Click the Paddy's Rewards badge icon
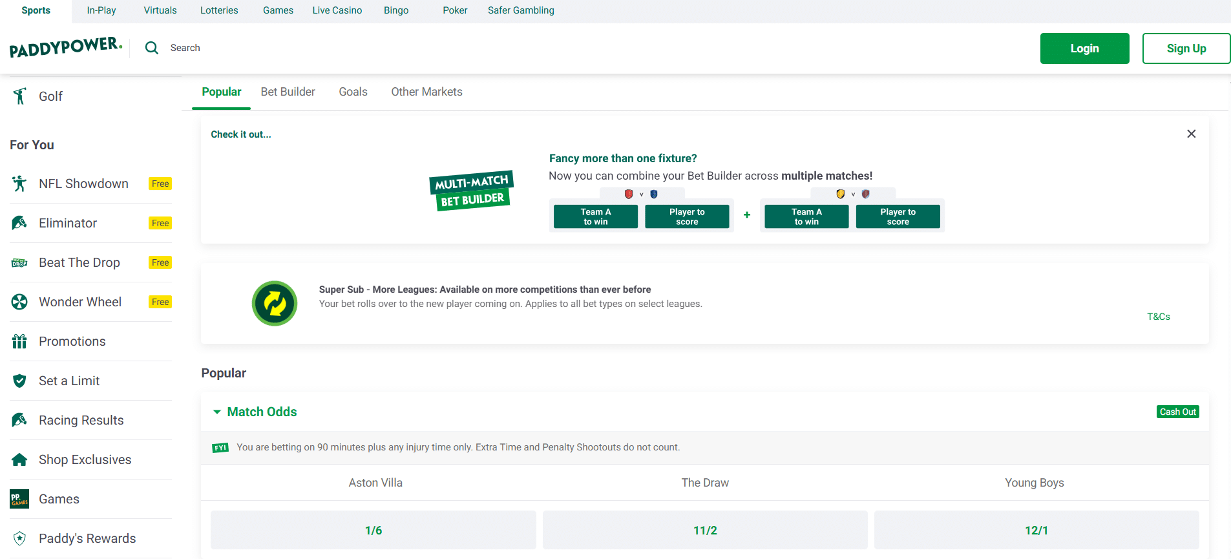The width and height of the screenshot is (1231, 559). click(19, 538)
